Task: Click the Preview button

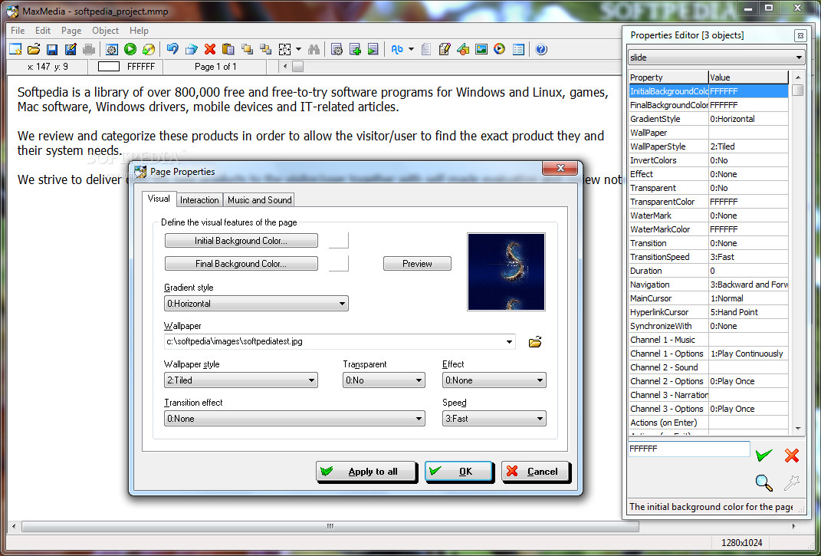Action: 417,264
